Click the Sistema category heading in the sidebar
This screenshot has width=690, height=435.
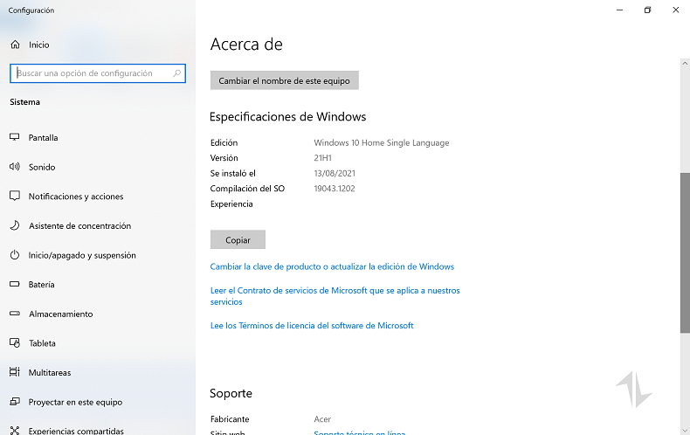[x=24, y=101]
